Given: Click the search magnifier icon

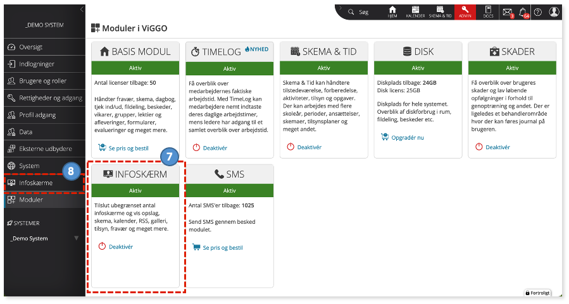Looking at the screenshot, I should (x=351, y=12).
